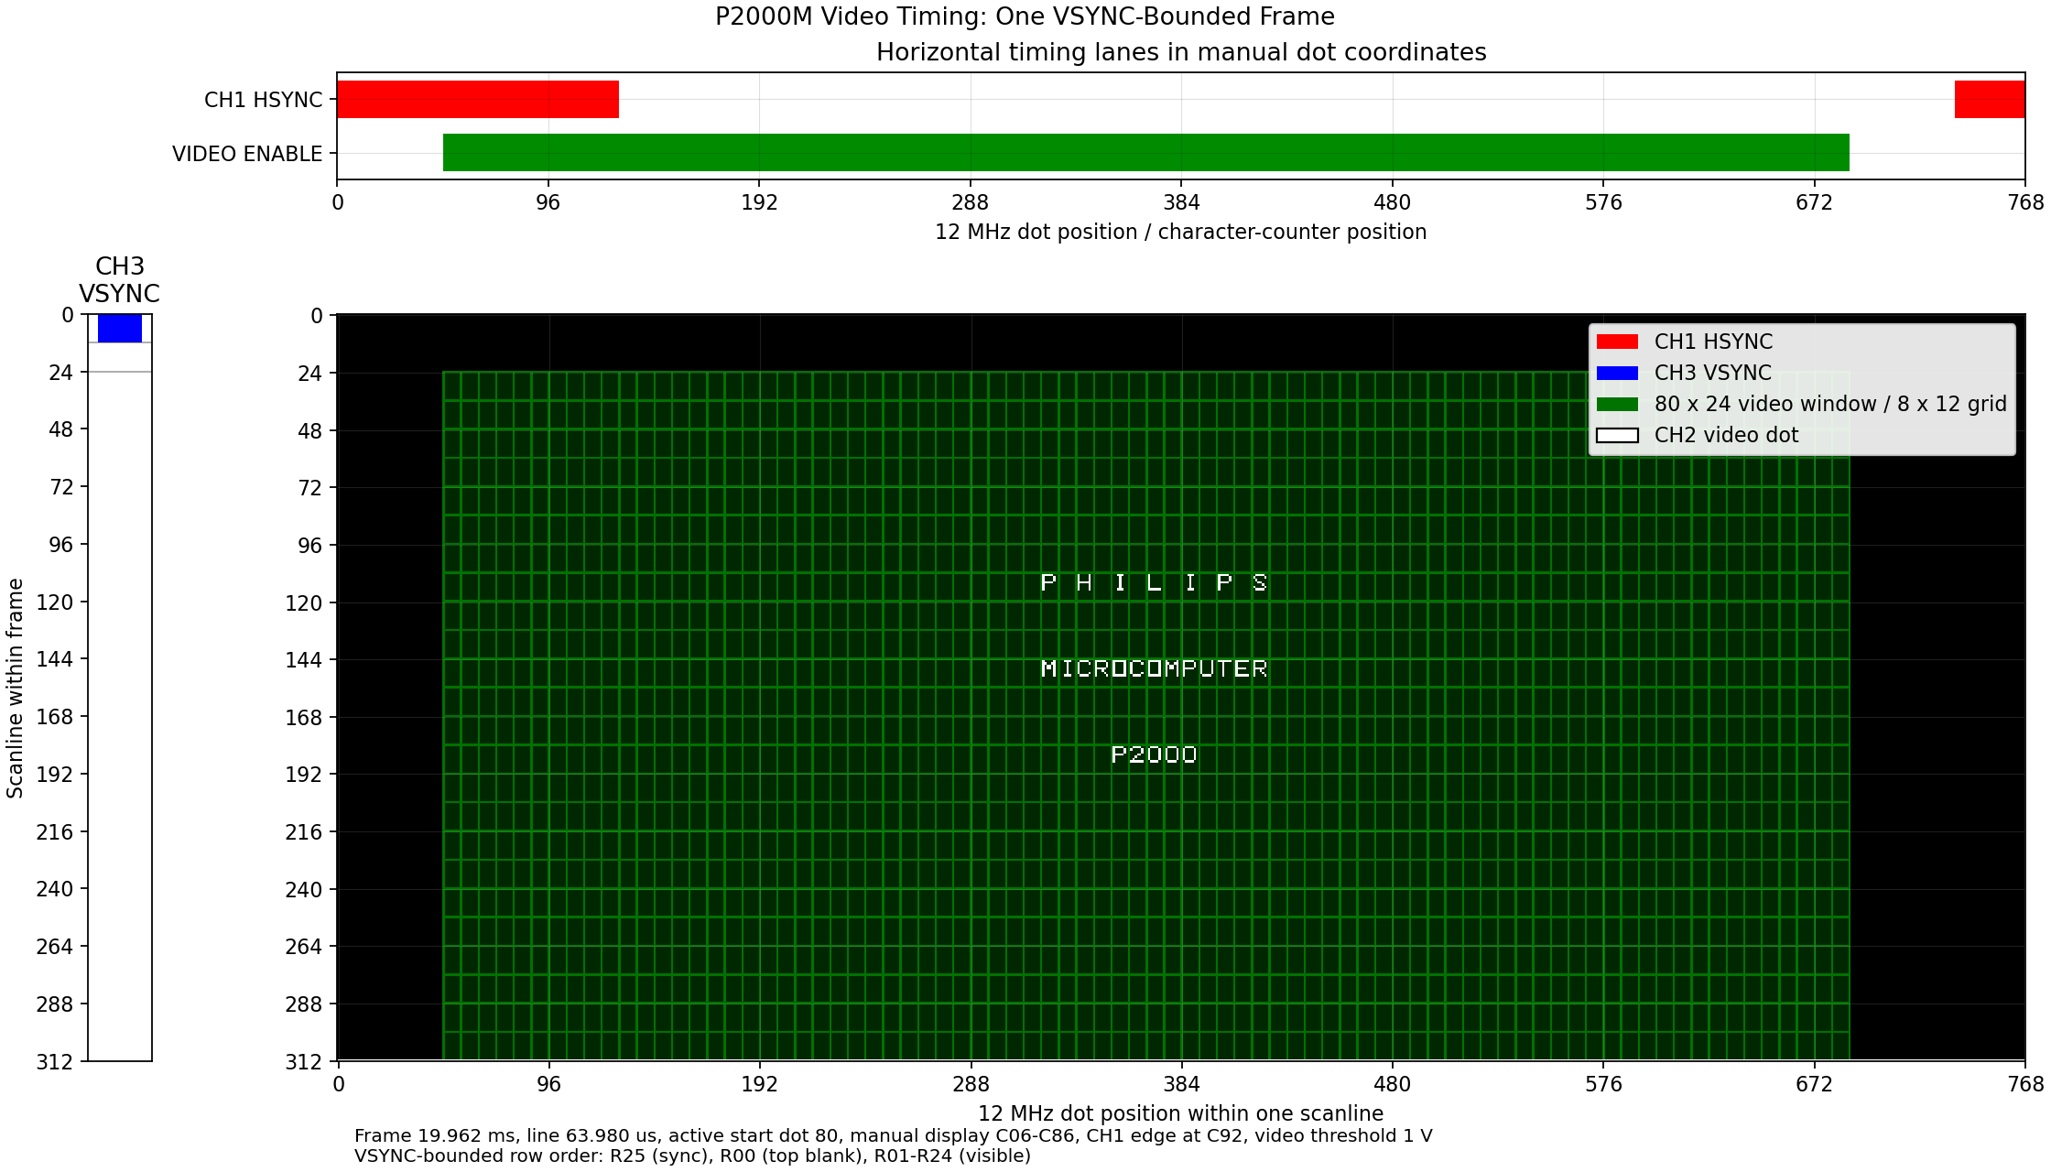Click tick label "72" on the main chart y-axis

point(310,488)
